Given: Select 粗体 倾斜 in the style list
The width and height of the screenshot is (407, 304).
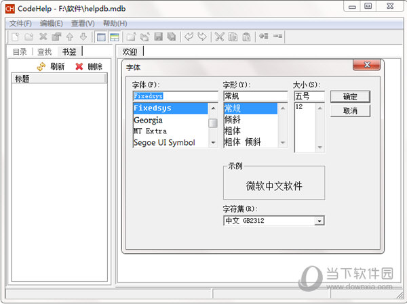Looking at the screenshot, I should pyautogui.click(x=250, y=142).
